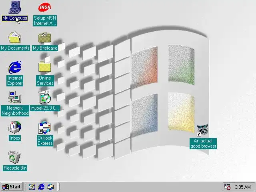Select the Internet Explorer desktop icon
Screen dimensions: 256x192
pos(15,67)
